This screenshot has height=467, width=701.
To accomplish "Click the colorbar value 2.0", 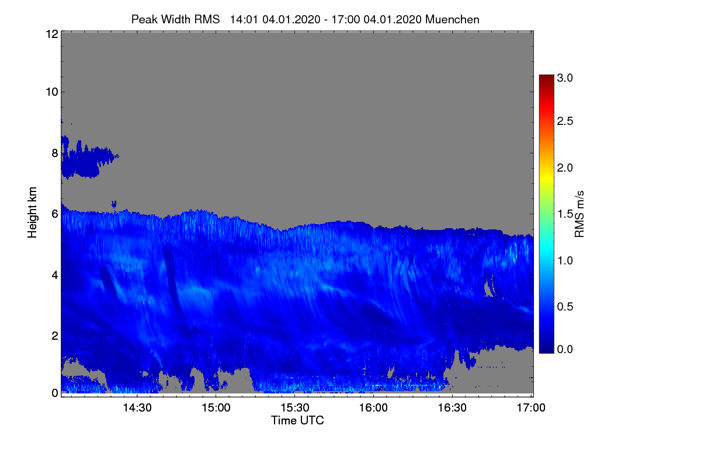I will click(565, 168).
